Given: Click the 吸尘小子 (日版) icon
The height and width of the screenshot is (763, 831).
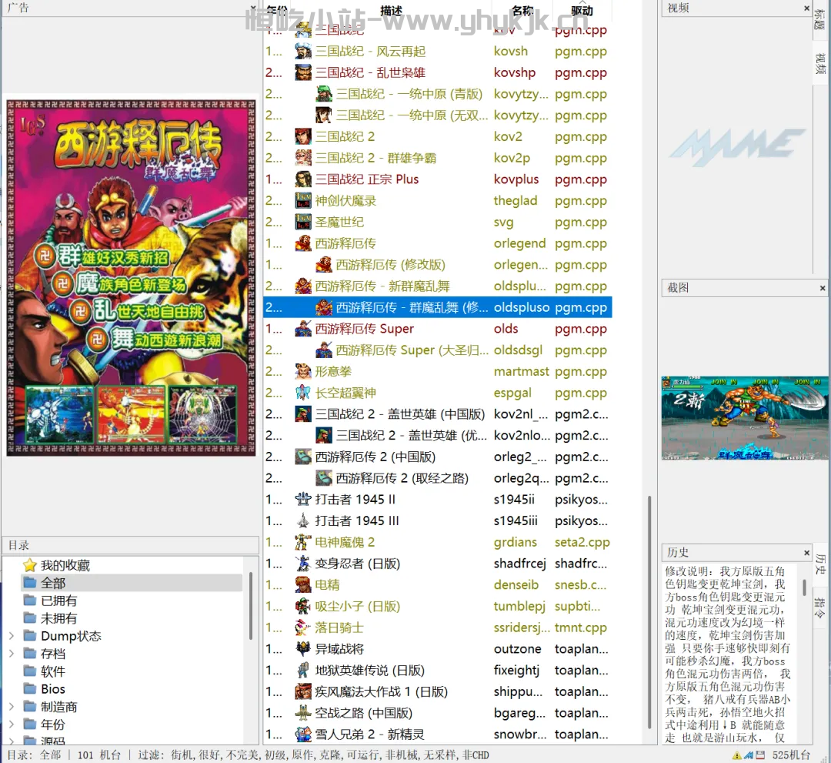Looking at the screenshot, I should (x=303, y=606).
